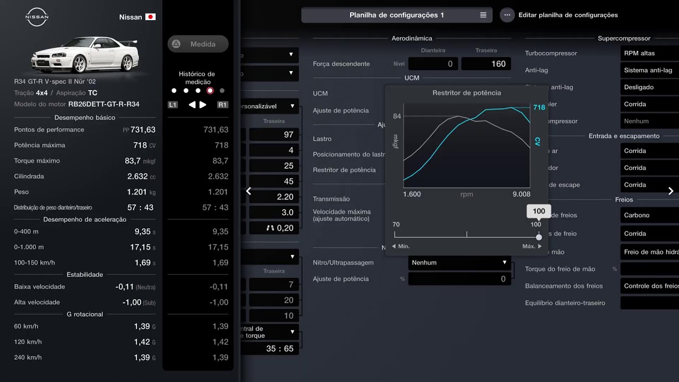Click the torque and power curve graph
The height and width of the screenshot is (382, 679).
[x=467, y=145]
